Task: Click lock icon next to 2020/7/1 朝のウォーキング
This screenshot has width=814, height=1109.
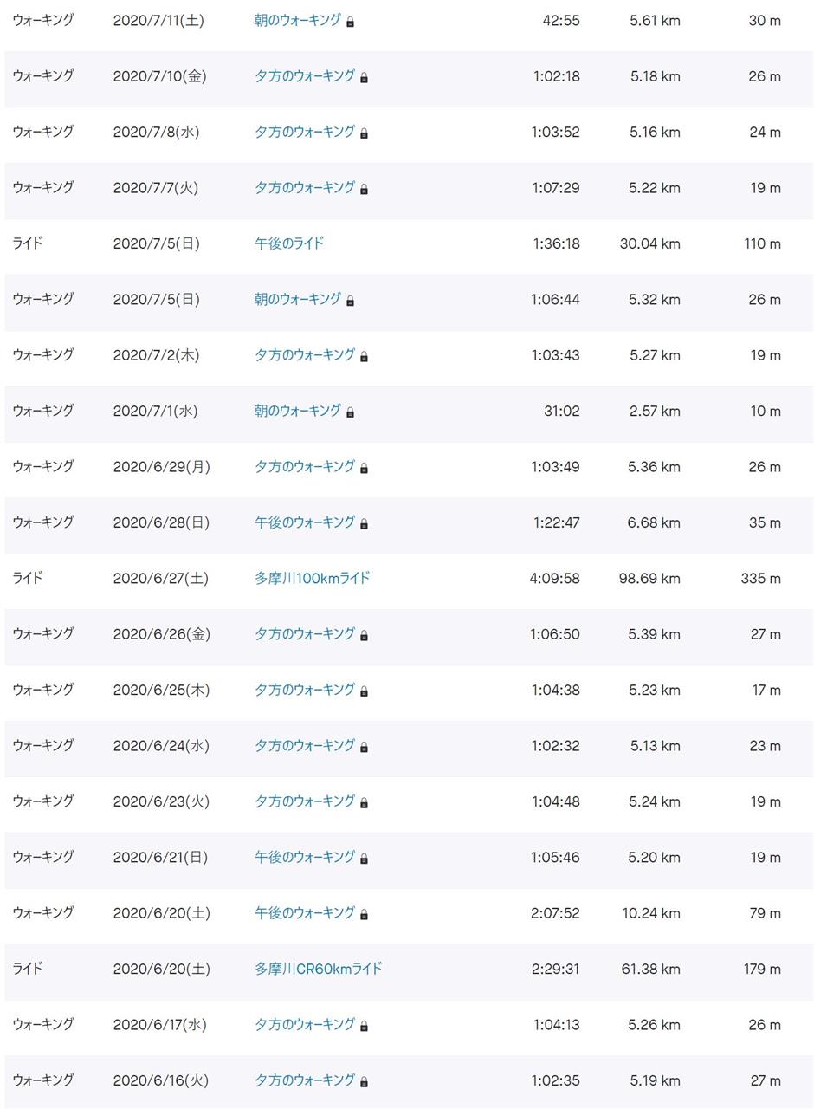Action: (x=350, y=412)
